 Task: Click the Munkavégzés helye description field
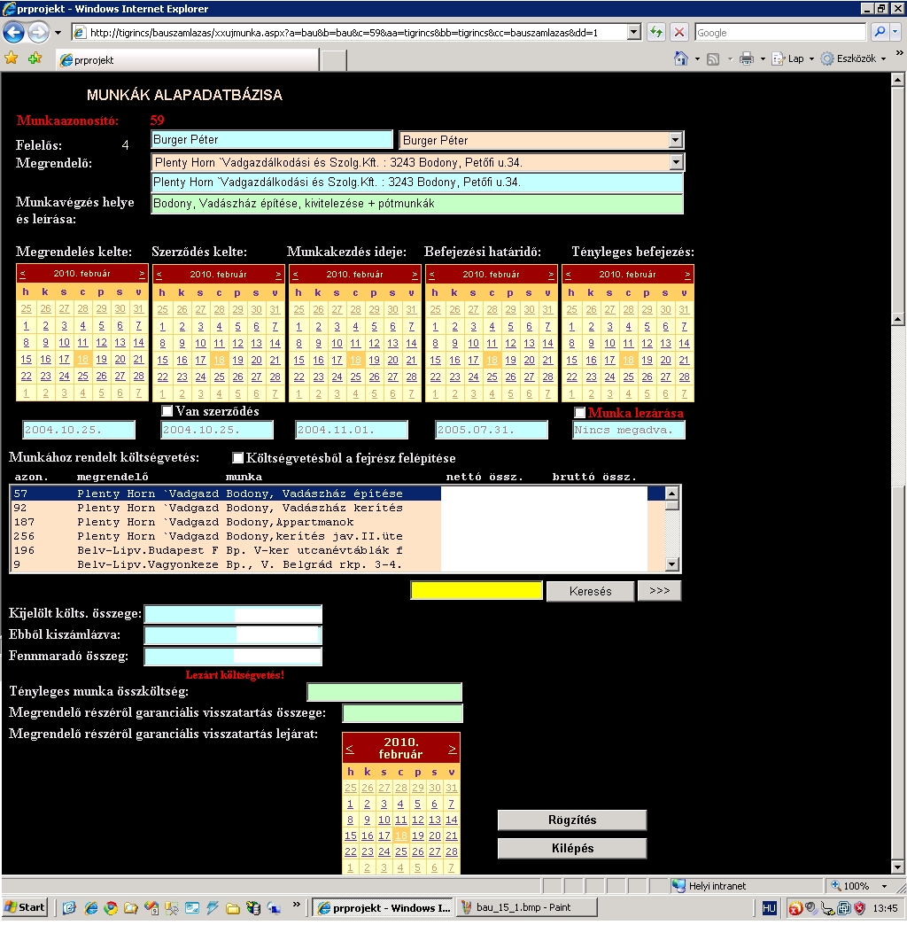pos(417,204)
